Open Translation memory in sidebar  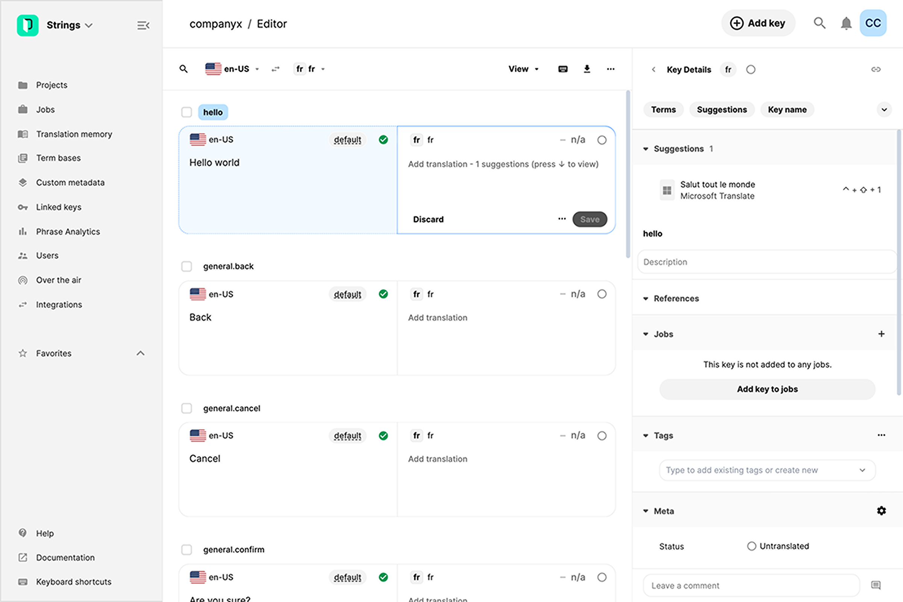tap(74, 134)
